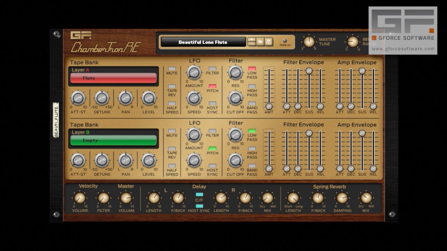Click the BEAUTI.FLUTE side label tag
Viewport: 447px width, 251px height.
[56, 120]
